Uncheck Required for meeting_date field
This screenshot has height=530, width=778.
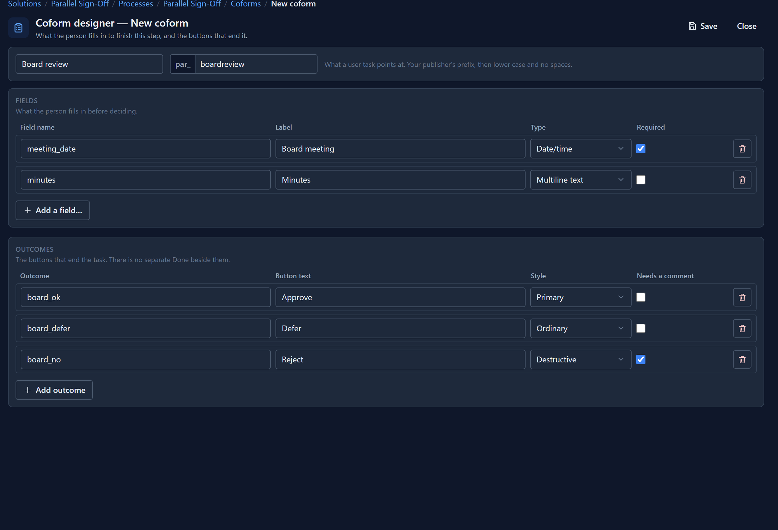pyautogui.click(x=641, y=149)
